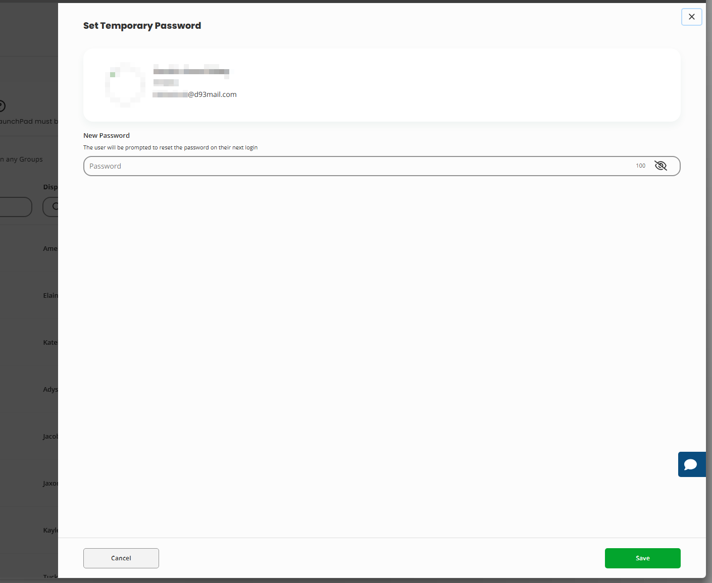Toggle password visibility eye icon
Image resolution: width=712 pixels, height=583 pixels.
pyautogui.click(x=660, y=166)
